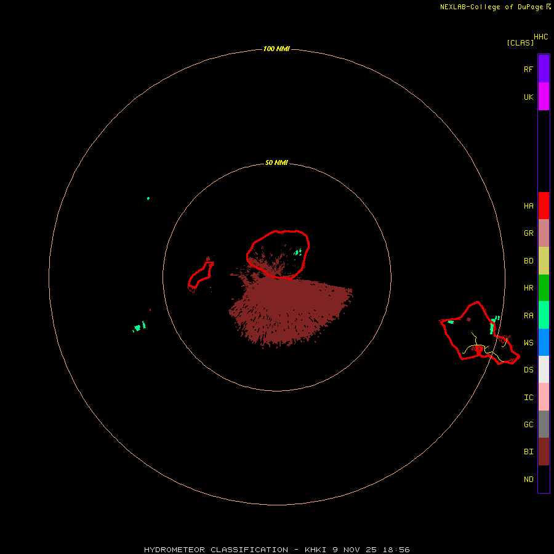Viewport: 554px width, 554px height.
Task: Click the red-outlined island on the east edge
Action: click(479, 333)
